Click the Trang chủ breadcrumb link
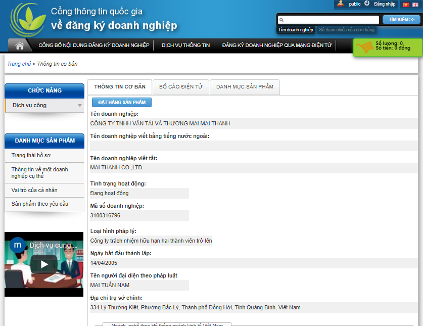 (x=19, y=64)
